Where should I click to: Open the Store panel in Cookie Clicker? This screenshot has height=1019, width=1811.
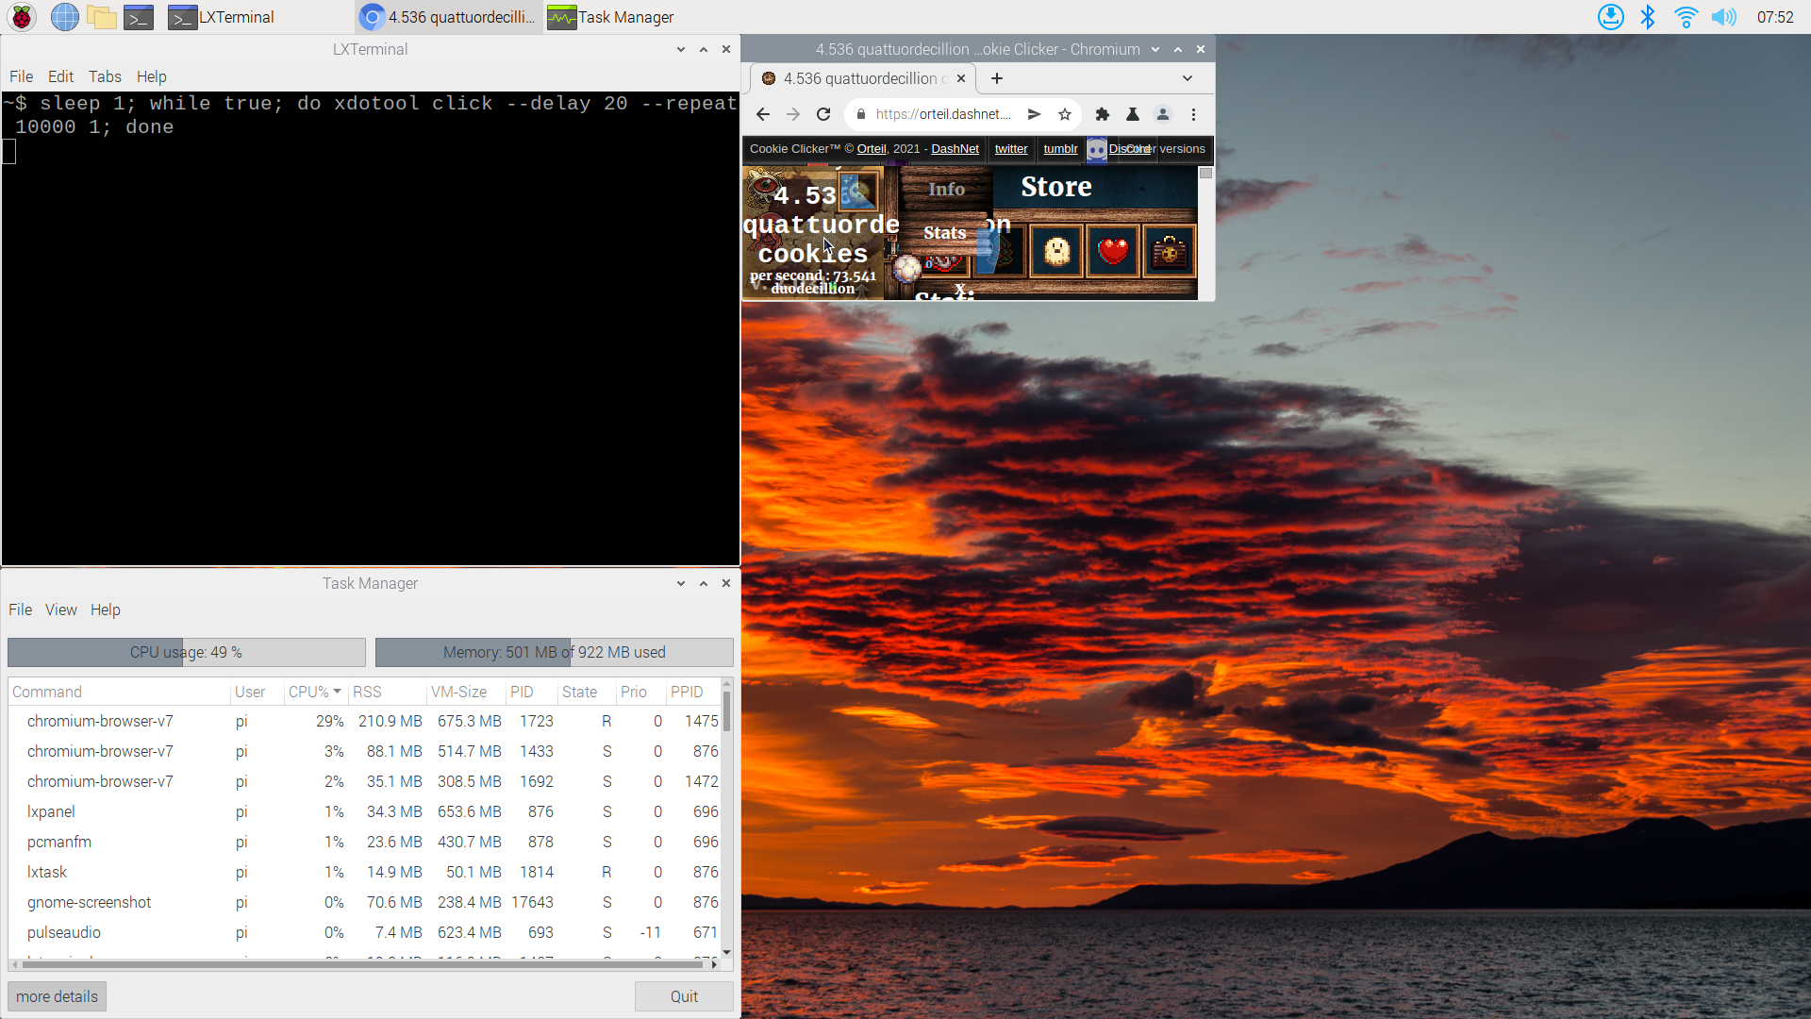point(1056,187)
